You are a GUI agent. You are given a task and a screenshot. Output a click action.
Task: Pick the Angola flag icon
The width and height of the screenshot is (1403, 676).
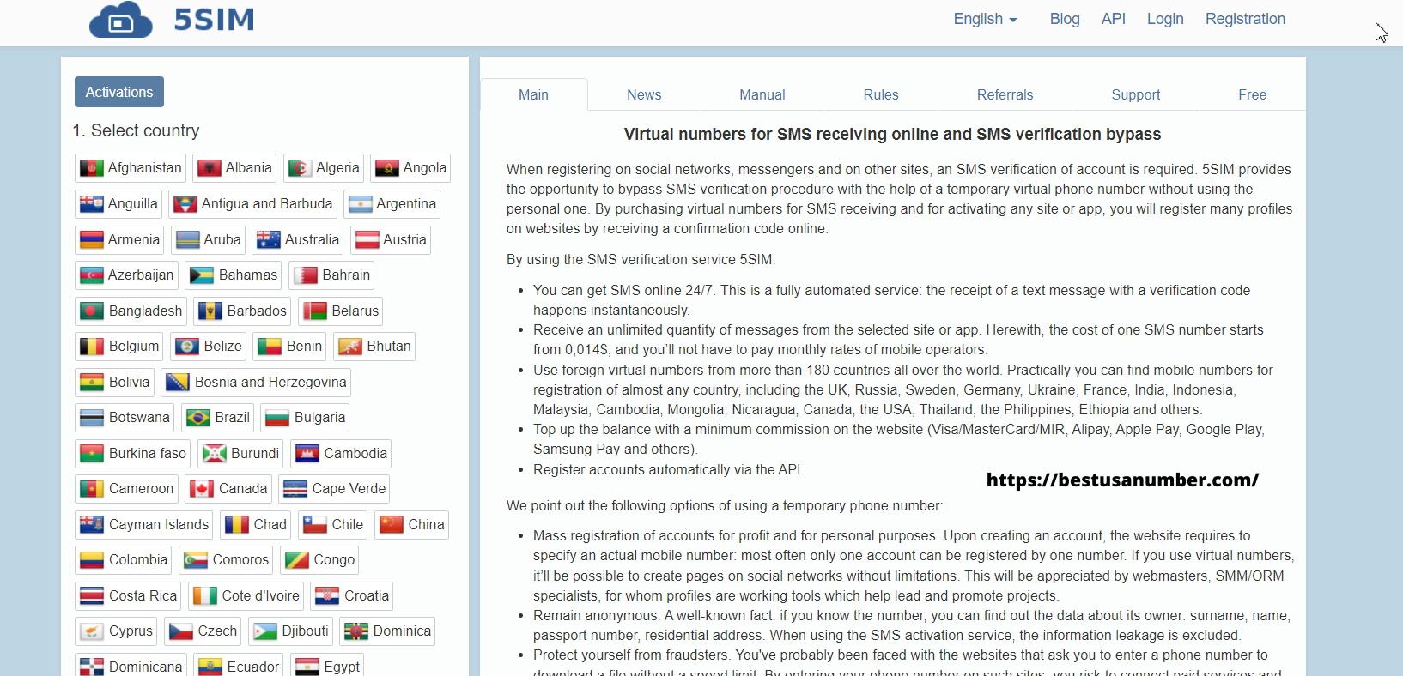386,168
